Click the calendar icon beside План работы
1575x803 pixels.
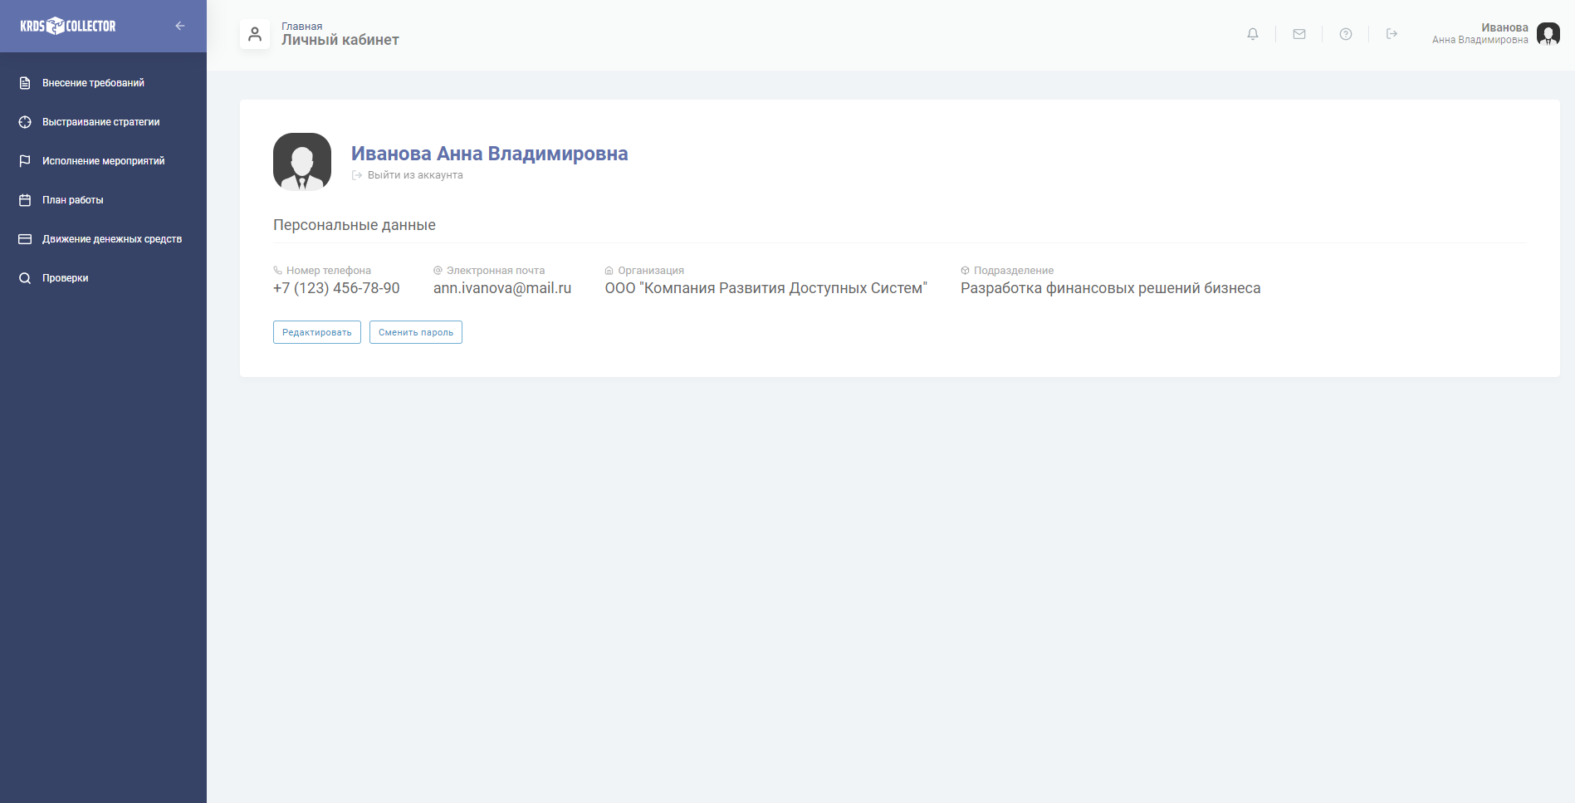coord(25,200)
